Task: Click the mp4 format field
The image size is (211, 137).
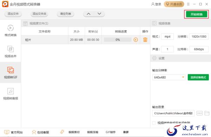Action: [x=167, y=37]
